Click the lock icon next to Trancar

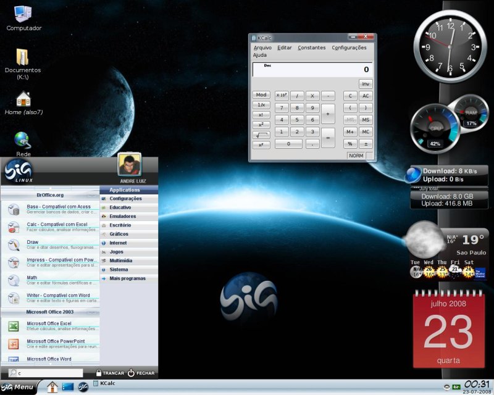(x=99, y=373)
